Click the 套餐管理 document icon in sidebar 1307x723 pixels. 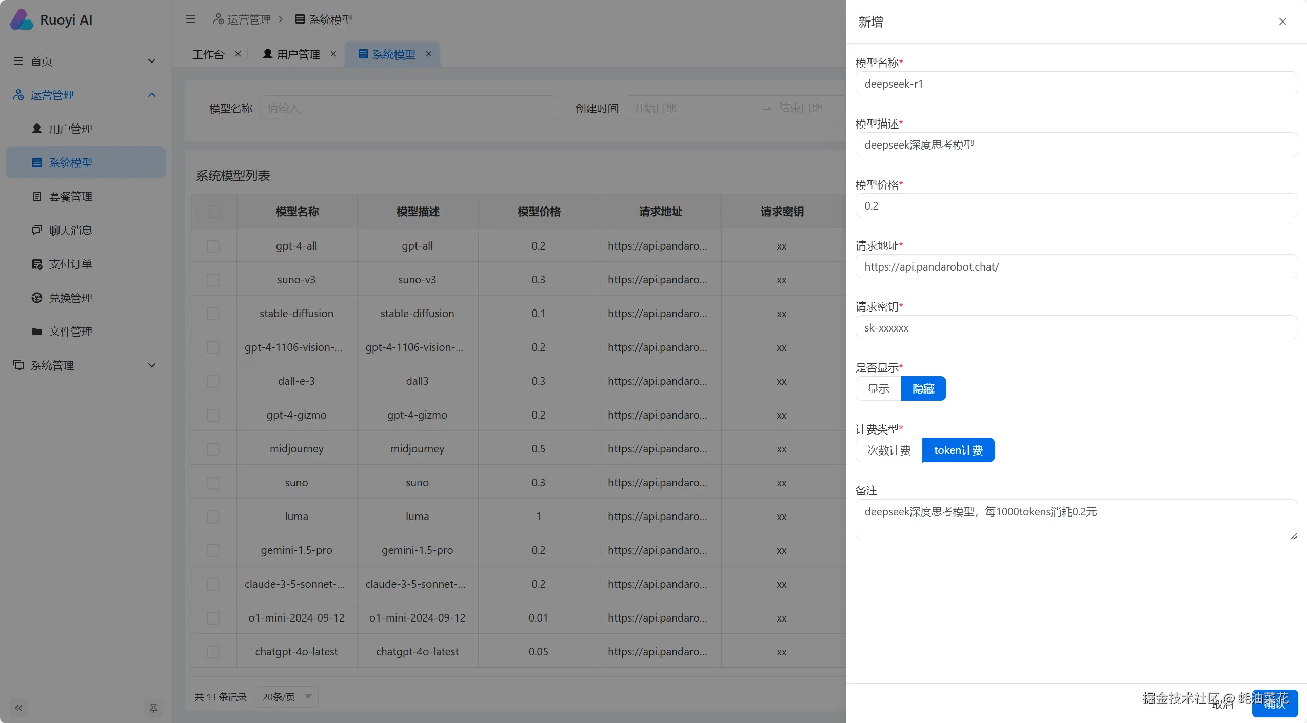tap(37, 196)
